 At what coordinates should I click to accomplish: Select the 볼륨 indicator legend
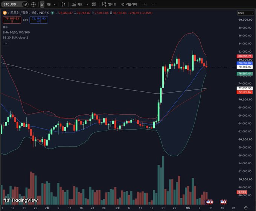tap(5, 27)
